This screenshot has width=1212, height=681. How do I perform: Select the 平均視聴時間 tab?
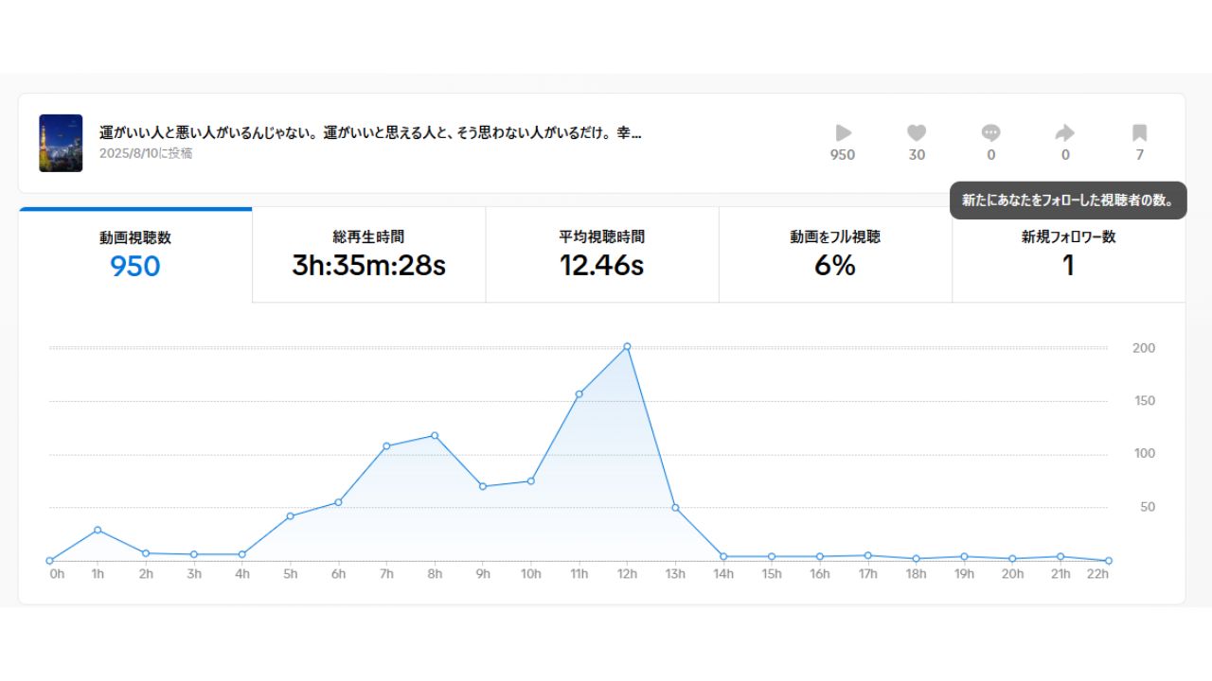coord(601,255)
